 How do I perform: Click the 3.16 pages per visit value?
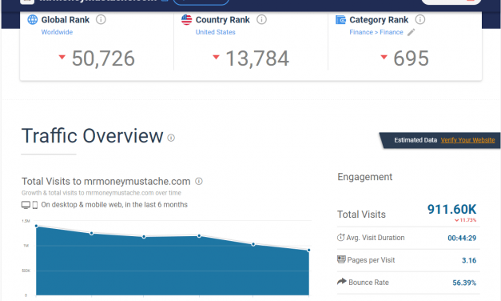click(x=469, y=260)
